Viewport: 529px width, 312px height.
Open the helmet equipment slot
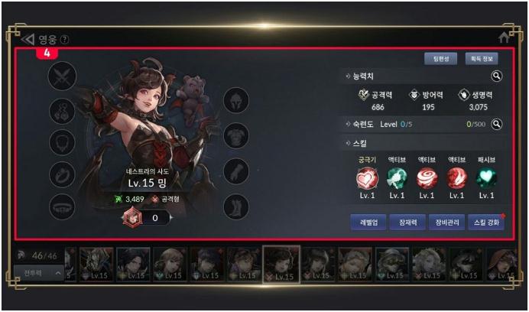(x=236, y=100)
